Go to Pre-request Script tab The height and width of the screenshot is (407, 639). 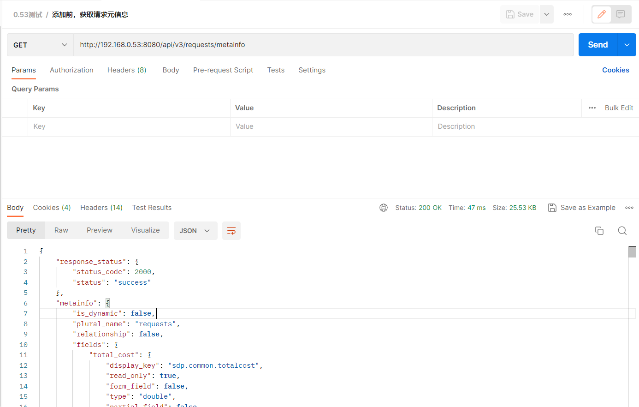coord(223,70)
